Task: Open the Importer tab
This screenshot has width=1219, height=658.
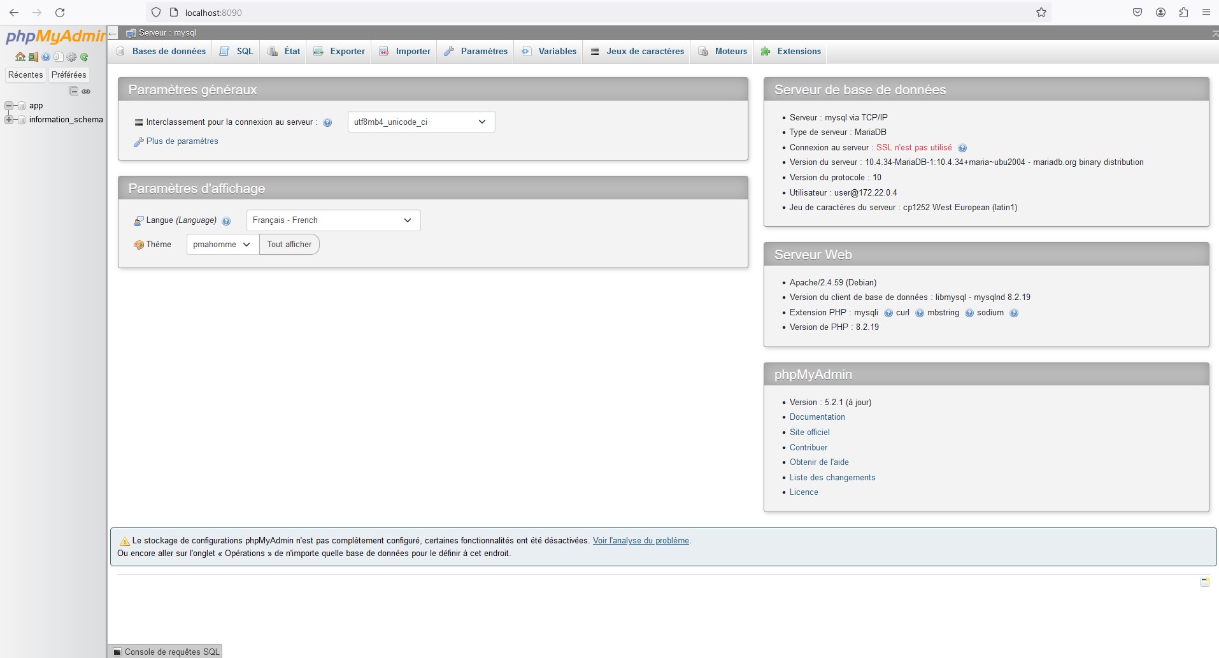Action: 404,52
